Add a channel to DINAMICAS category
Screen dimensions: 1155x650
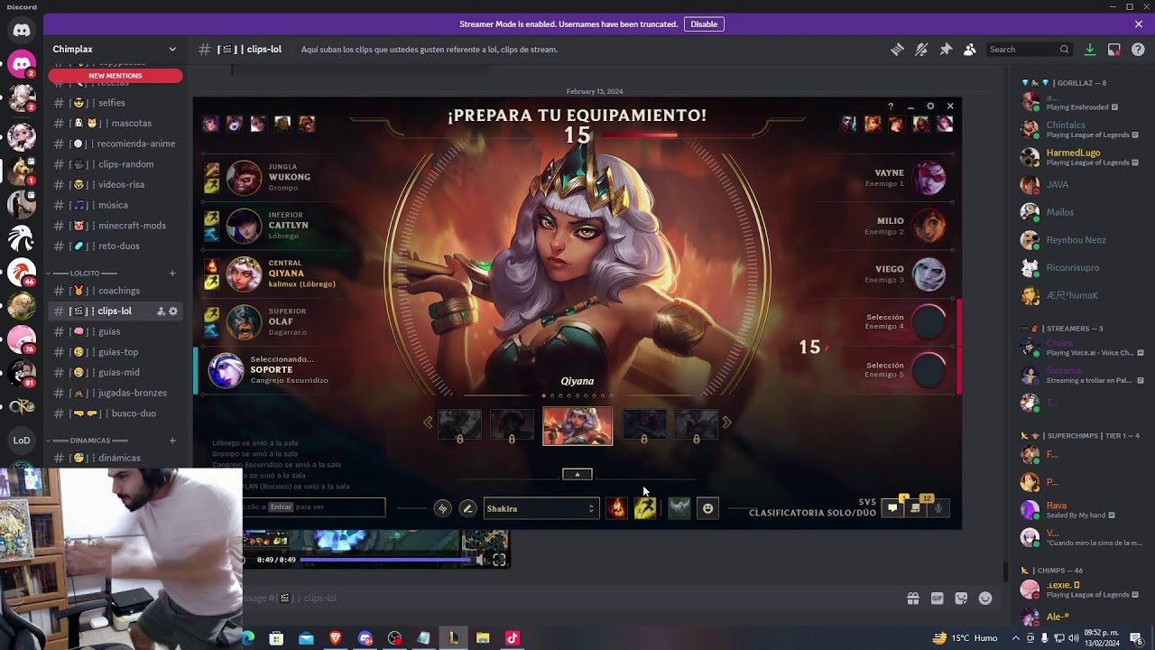(x=172, y=441)
